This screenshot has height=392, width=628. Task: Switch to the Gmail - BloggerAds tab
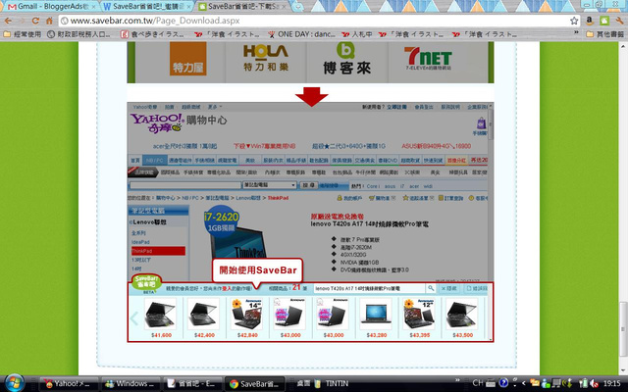click(x=51, y=7)
